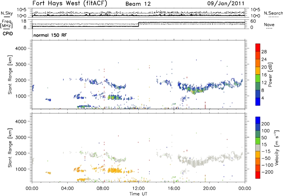Click the gray Velocity segment between 15 and -15
This screenshot has height=196, width=283.
pos(258,148)
